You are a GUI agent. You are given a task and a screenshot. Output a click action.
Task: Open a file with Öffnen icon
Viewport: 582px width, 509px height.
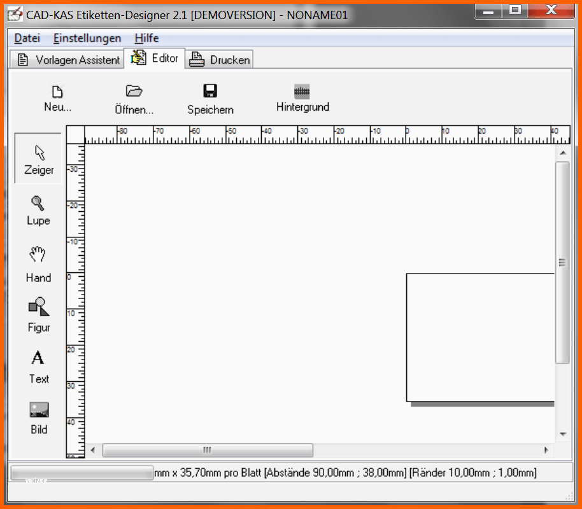(134, 98)
